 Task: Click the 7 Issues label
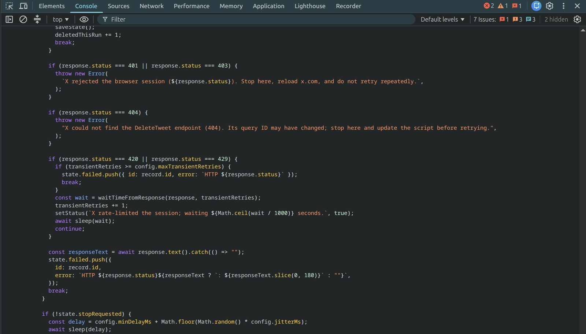pos(485,19)
